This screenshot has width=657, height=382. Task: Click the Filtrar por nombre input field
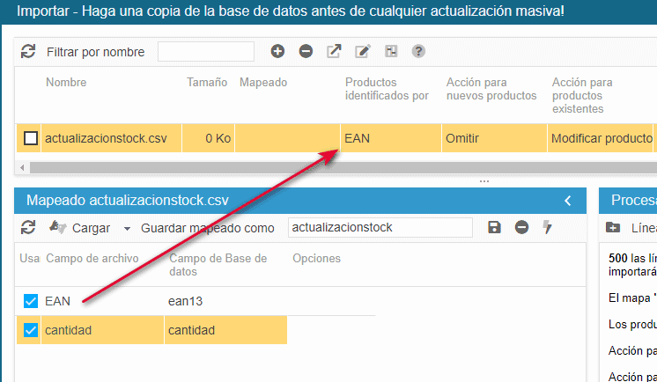[205, 52]
